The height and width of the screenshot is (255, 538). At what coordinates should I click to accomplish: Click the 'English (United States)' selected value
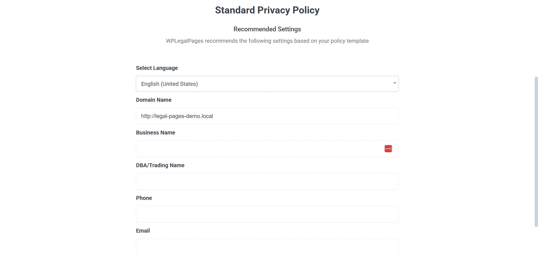[170, 84]
